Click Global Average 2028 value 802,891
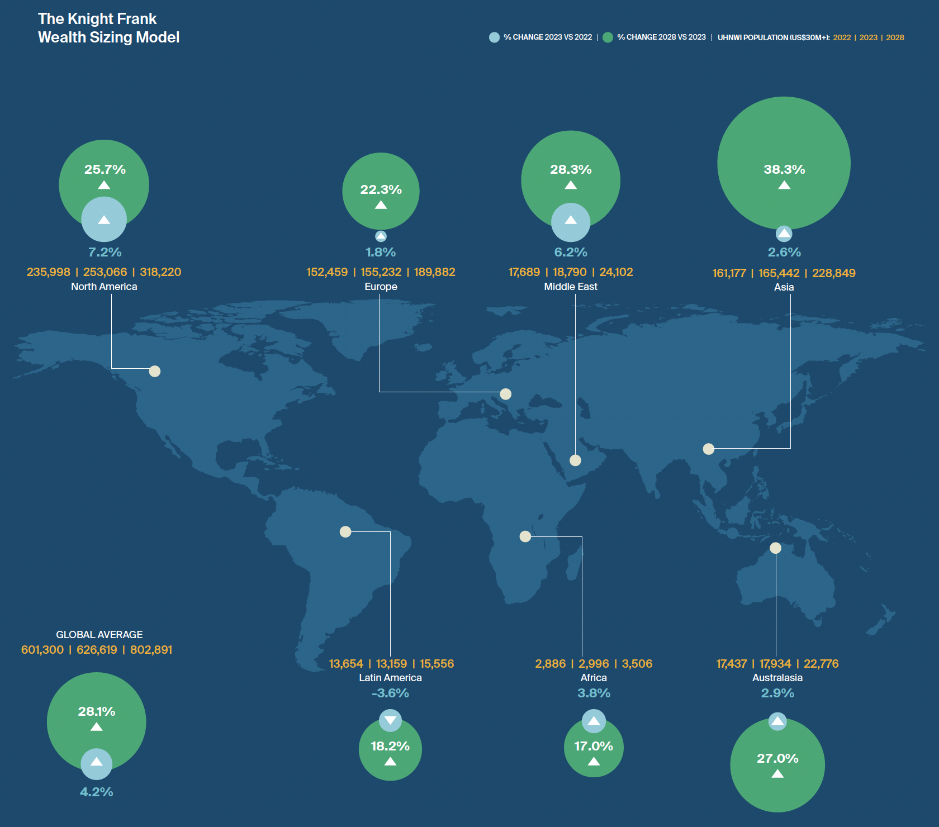The width and height of the screenshot is (939, 827). (x=151, y=650)
